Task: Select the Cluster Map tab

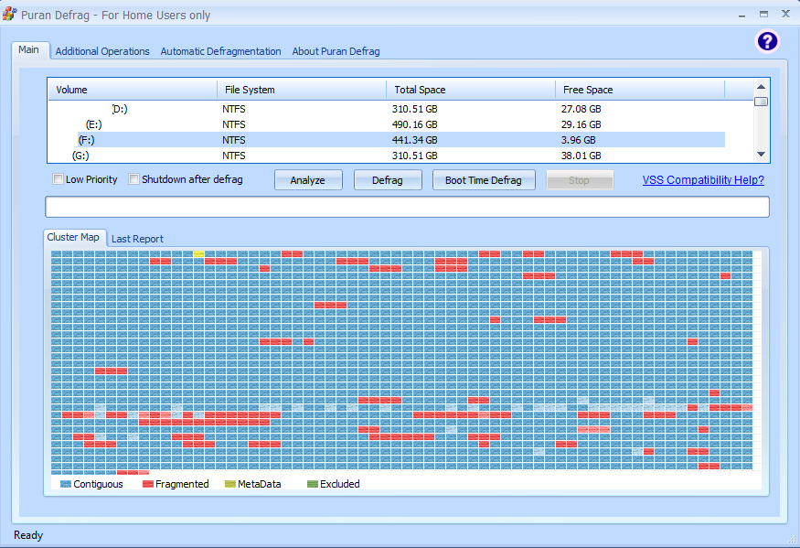Action: 73,238
